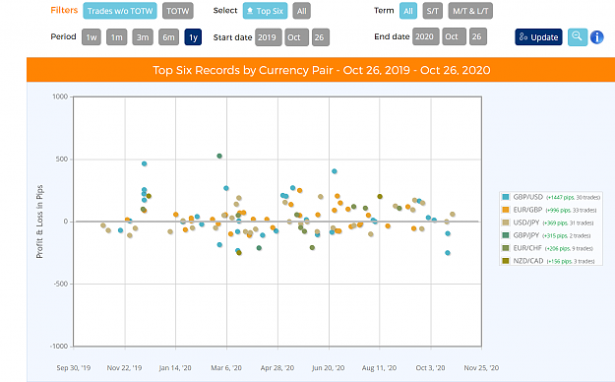Image resolution: width=615 pixels, height=382 pixels.
Task: Click the EUR/CHF legend label
Action: coord(527,248)
